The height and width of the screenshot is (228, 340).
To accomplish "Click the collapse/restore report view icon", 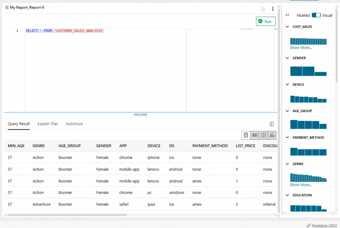I will pyautogui.click(x=263, y=9).
